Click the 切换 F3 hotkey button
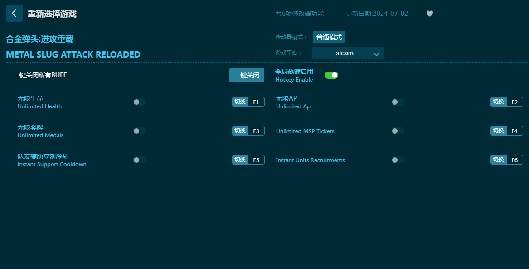Screen dimensions: 529x269 [x=248, y=131]
